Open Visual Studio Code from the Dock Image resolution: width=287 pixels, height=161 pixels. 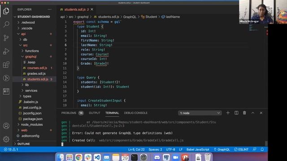97,157
